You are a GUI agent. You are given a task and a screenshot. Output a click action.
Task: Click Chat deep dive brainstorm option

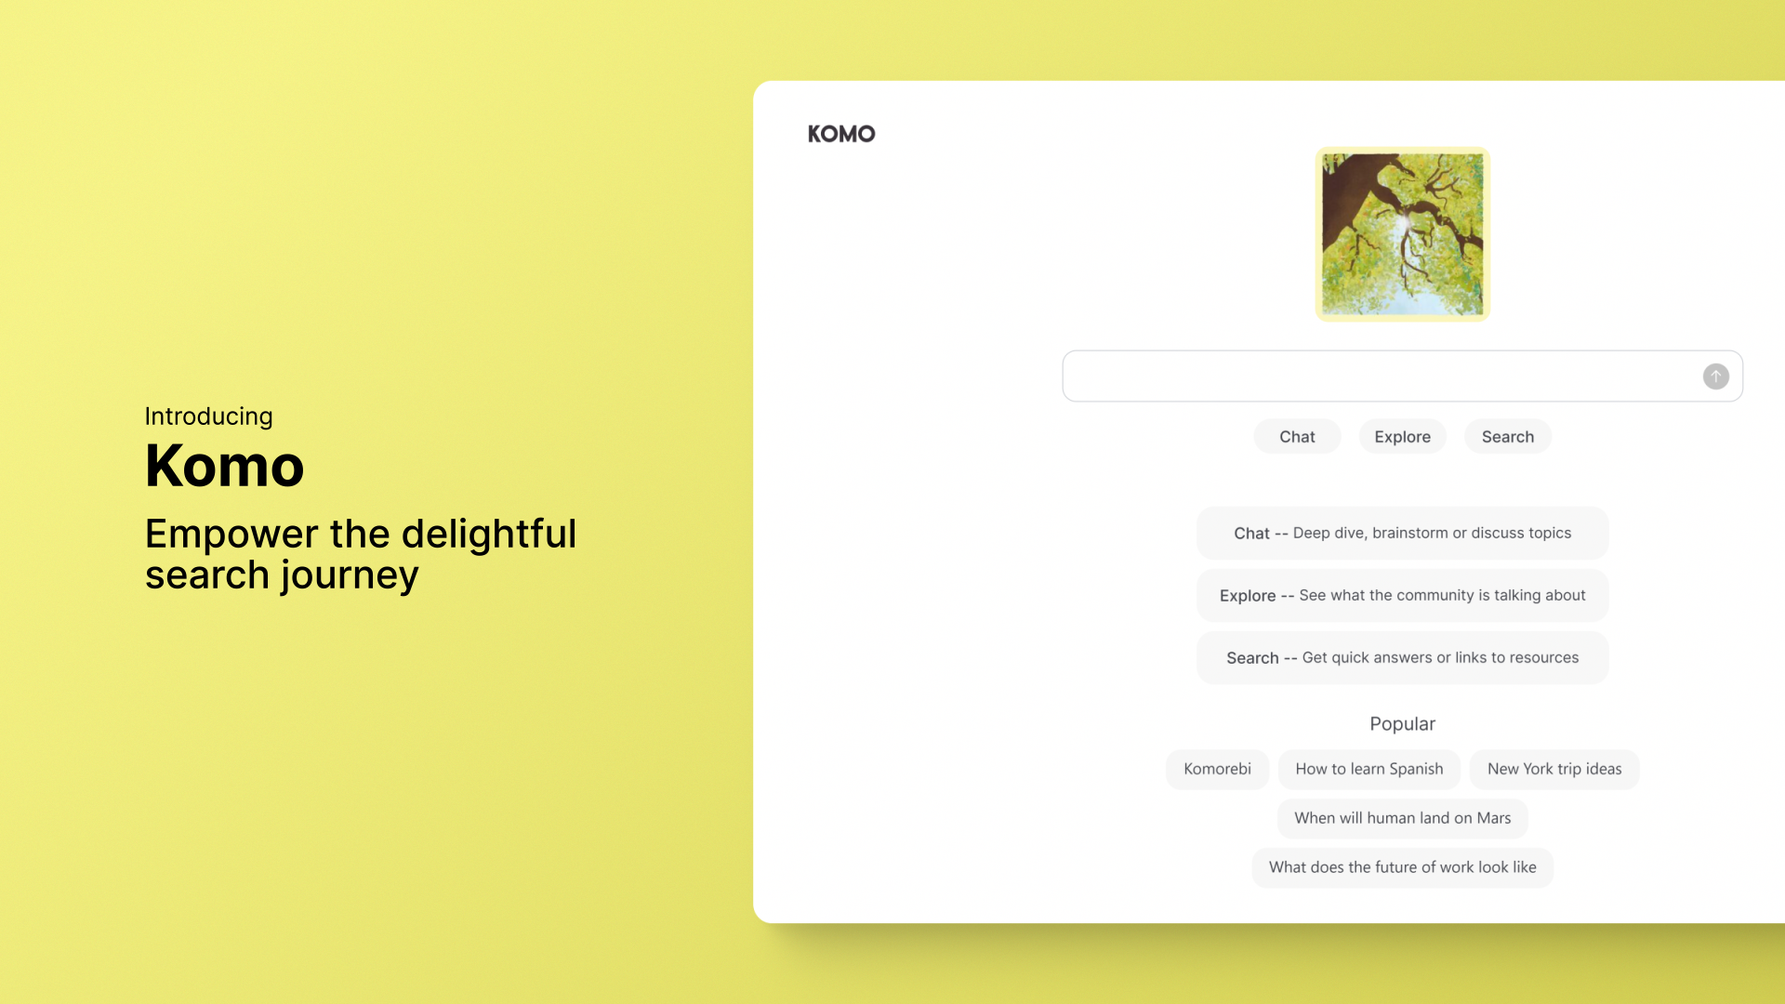(1403, 532)
